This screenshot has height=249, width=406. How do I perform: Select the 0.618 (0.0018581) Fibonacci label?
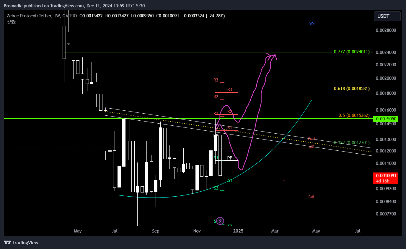tap(351, 89)
